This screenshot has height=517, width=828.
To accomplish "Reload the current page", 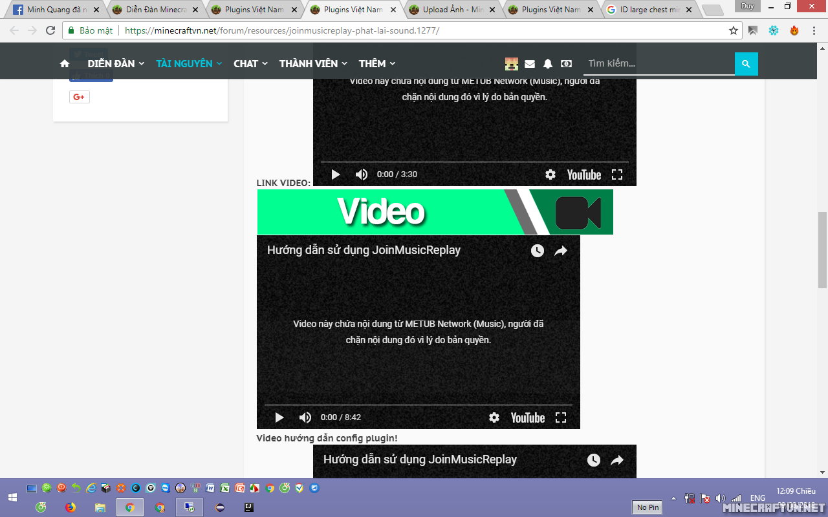I will [x=50, y=30].
